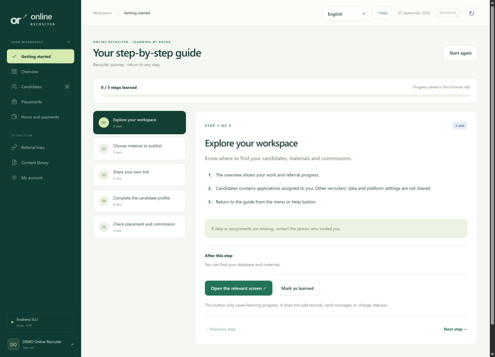Viewport: 495px width, 357px height.
Task: Click the 01 step number circle
Action: pyautogui.click(x=104, y=122)
